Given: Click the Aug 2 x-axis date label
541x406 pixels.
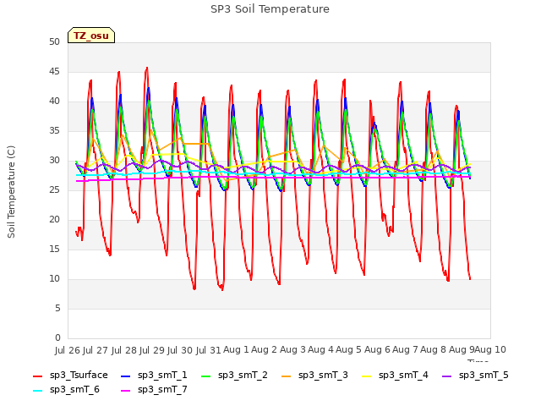Looking at the screenshot, I should point(265,350).
